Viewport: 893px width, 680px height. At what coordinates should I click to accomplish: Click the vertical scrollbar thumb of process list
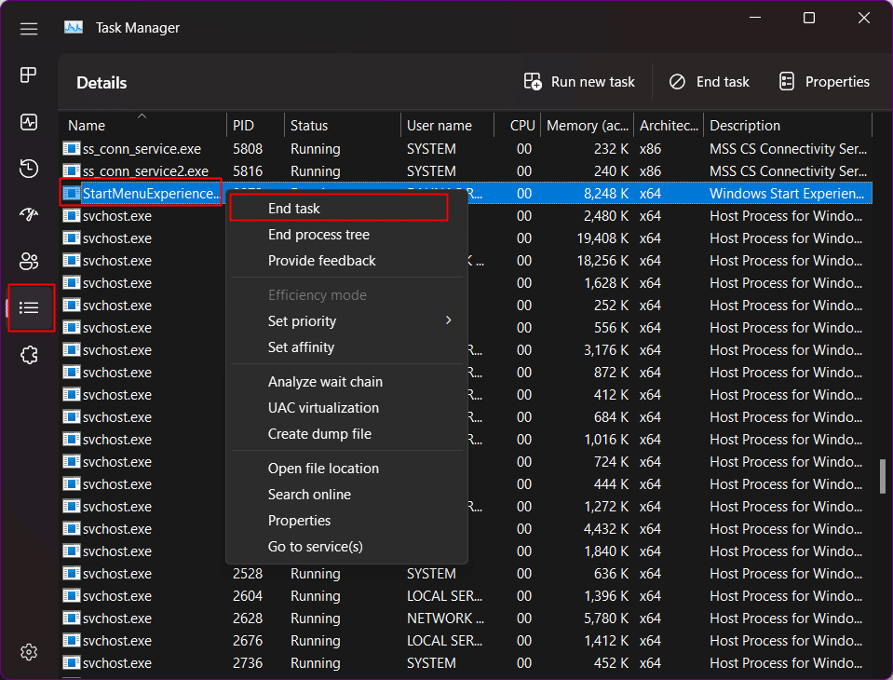882,476
